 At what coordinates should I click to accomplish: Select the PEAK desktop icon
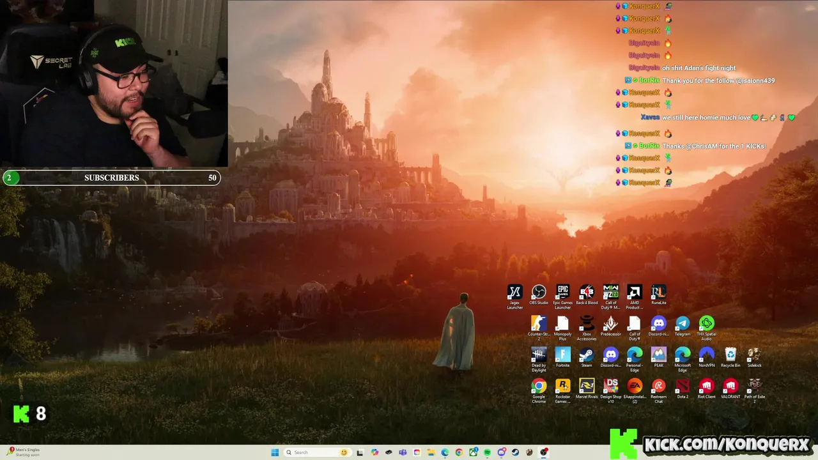click(x=658, y=358)
